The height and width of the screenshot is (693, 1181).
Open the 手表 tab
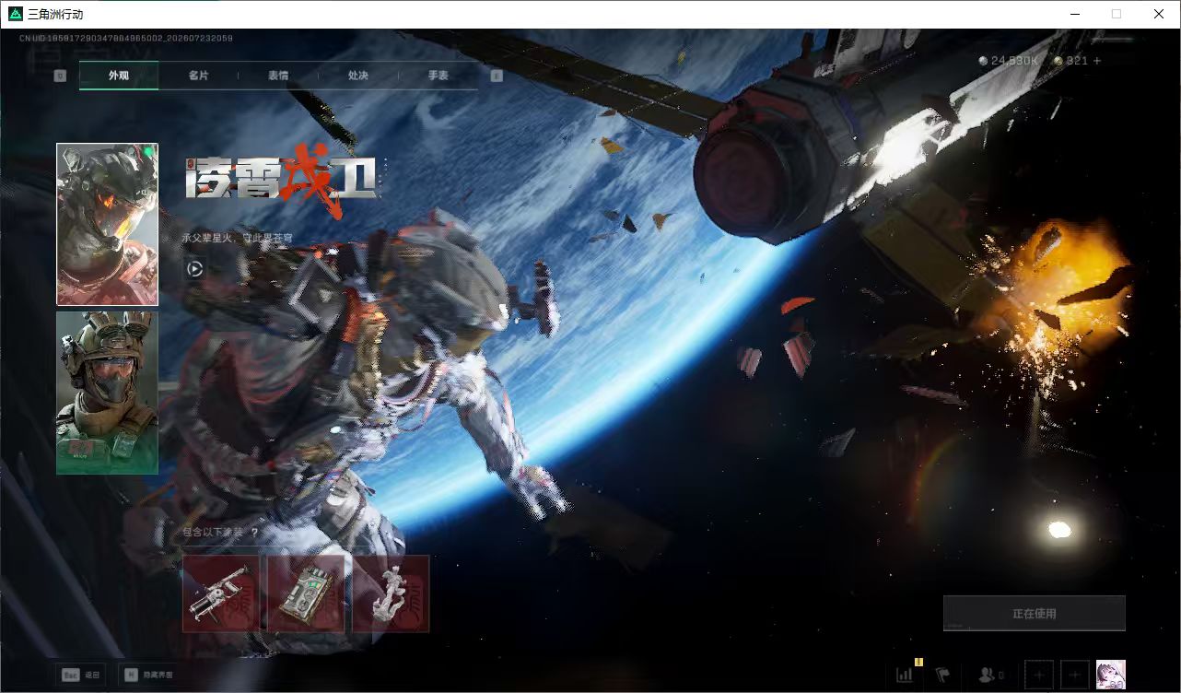(x=438, y=76)
